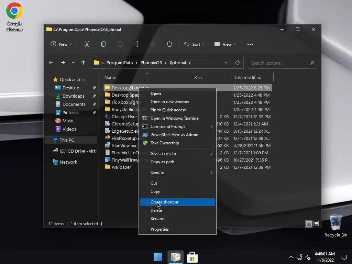Choose Rename from context menu

pyautogui.click(x=177, y=218)
